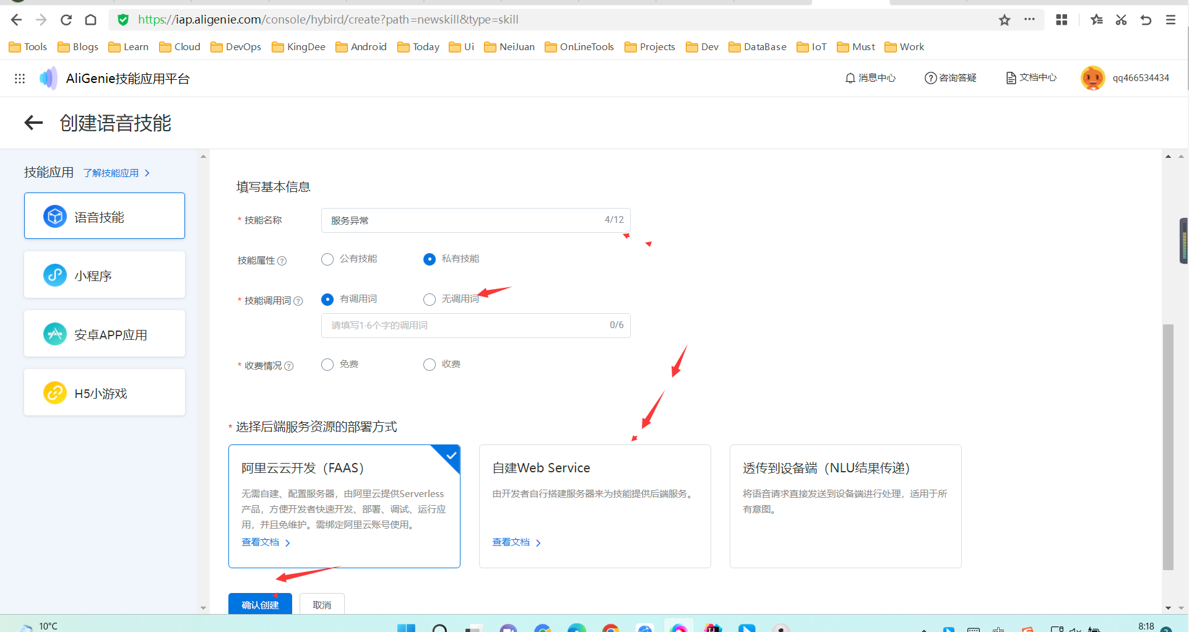Click the undo closed-tab arrow icon
The image size is (1189, 632).
pos(1146,20)
